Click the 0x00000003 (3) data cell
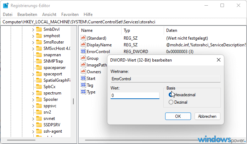247x144 pixels. (180, 52)
